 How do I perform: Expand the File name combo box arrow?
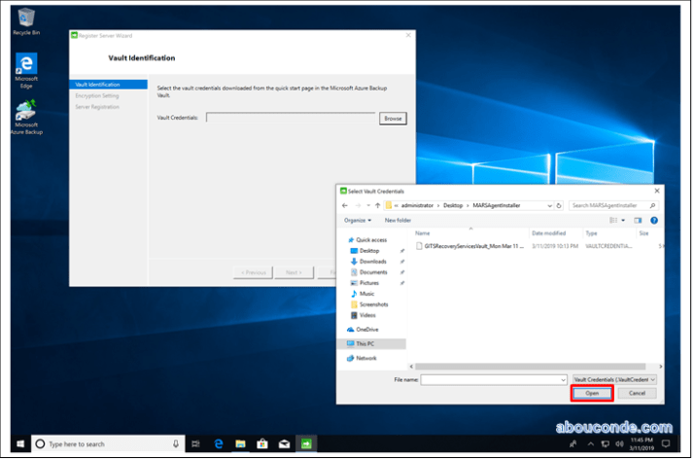(x=563, y=378)
